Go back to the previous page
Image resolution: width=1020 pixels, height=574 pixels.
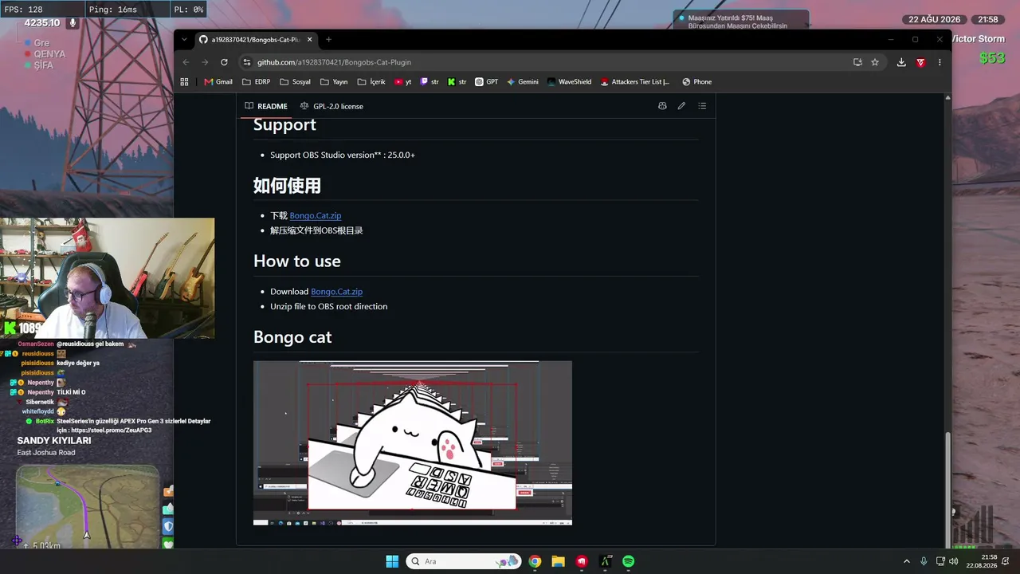pyautogui.click(x=186, y=62)
